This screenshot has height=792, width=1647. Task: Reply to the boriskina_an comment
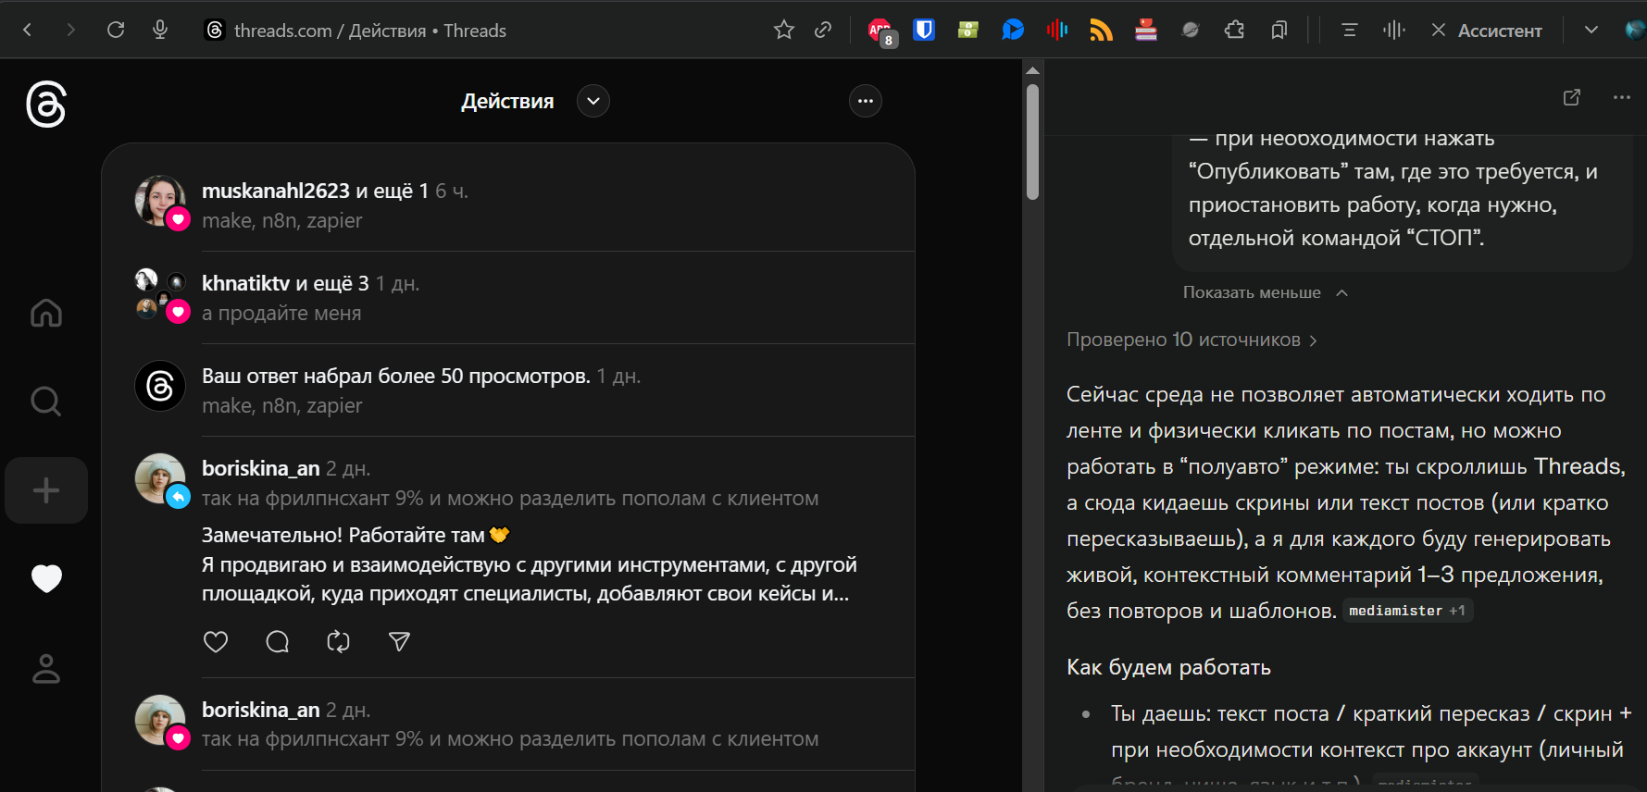tap(278, 641)
